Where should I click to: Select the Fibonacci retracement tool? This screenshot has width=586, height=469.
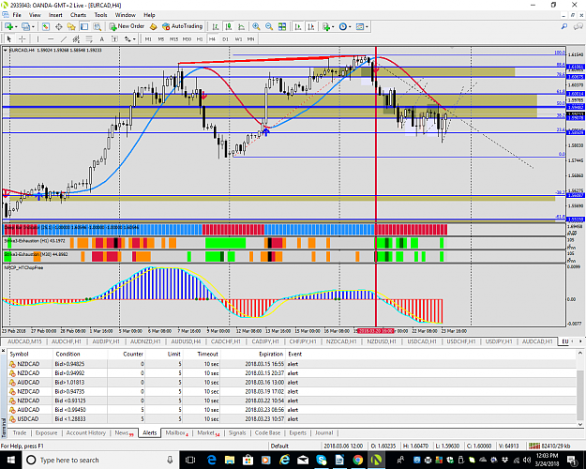tap(89, 38)
